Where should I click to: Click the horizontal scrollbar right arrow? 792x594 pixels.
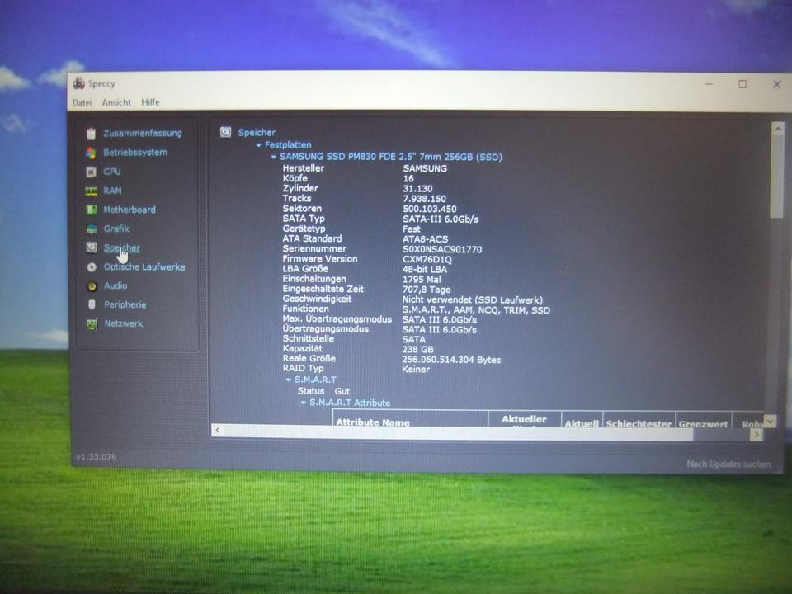click(x=757, y=435)
